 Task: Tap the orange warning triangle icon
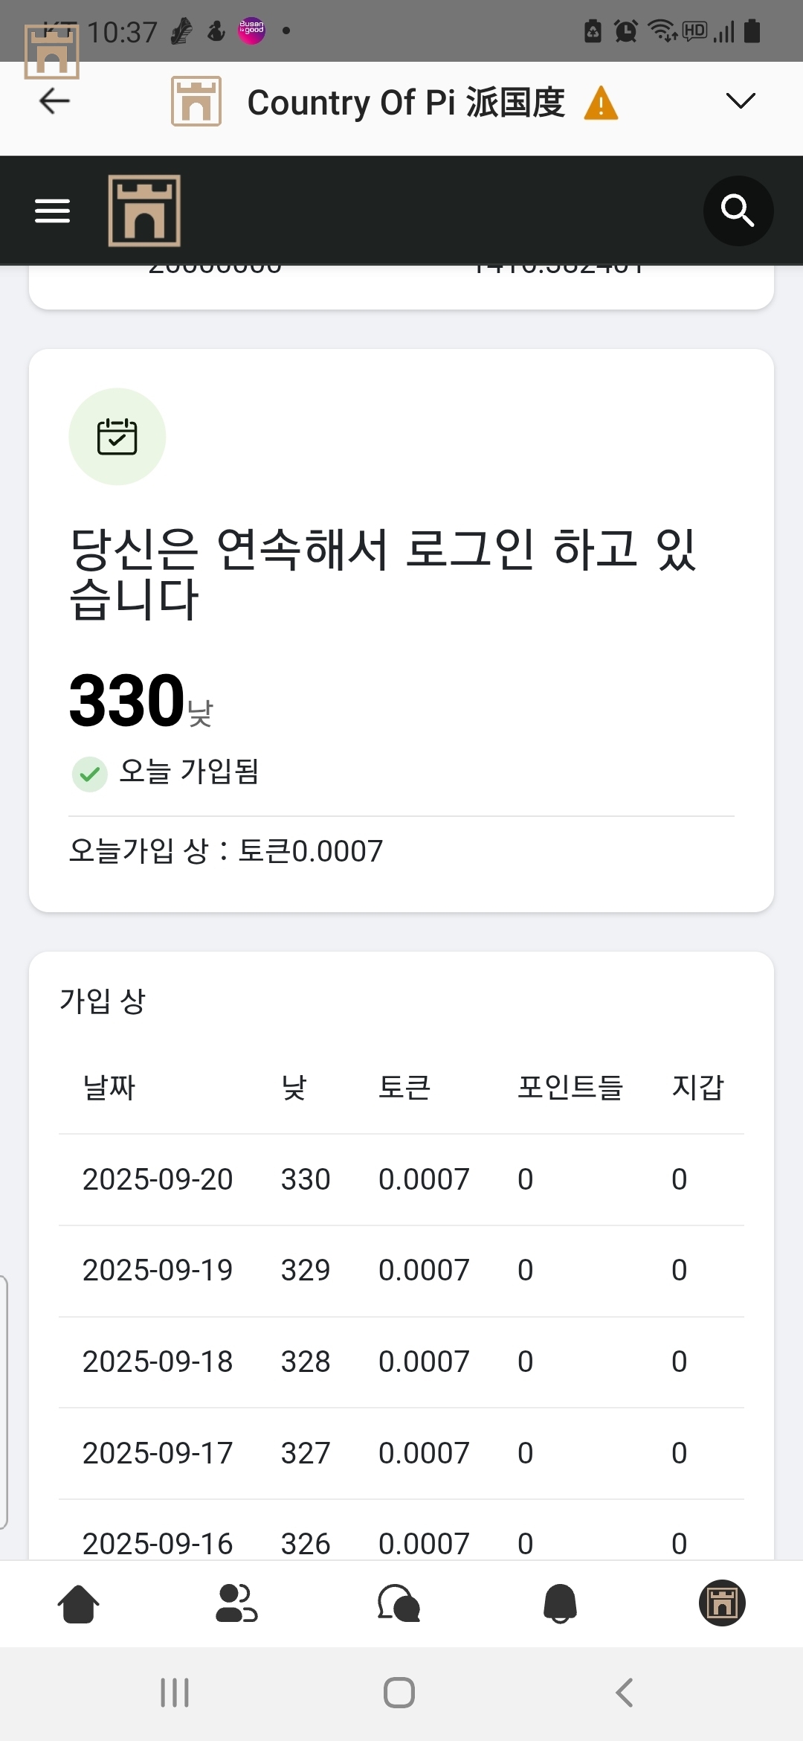[601, 103]
